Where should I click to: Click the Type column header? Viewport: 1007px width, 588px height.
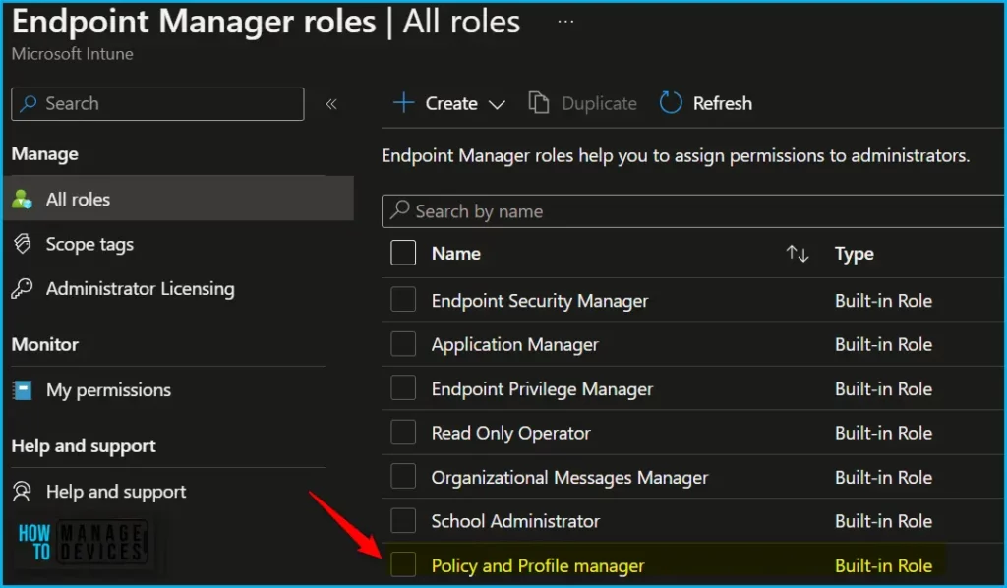coord(855,255)
